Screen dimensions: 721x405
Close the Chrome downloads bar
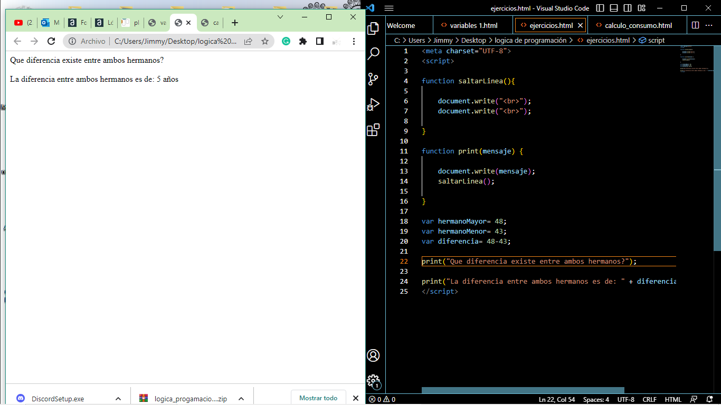coord(356,398)
